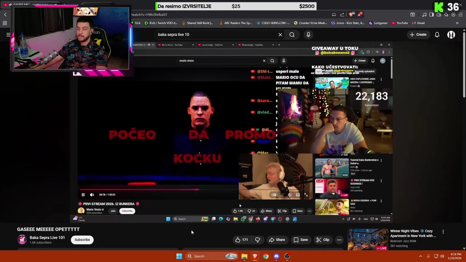
Task: Subscribe to Baka Sepra Live 101
Action: [82, 240]
